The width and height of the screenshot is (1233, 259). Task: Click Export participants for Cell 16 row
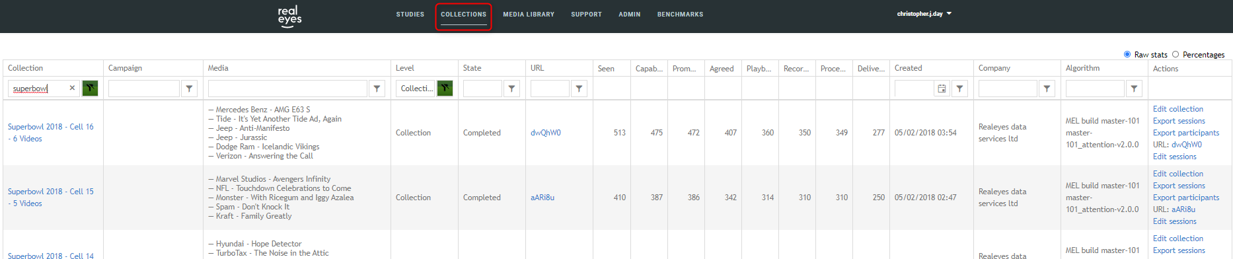tap(1186, 133)
